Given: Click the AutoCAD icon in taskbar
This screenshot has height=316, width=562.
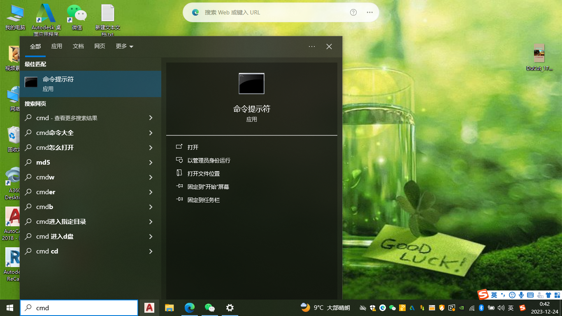Looking at the screenshot, I should point(149,307).
